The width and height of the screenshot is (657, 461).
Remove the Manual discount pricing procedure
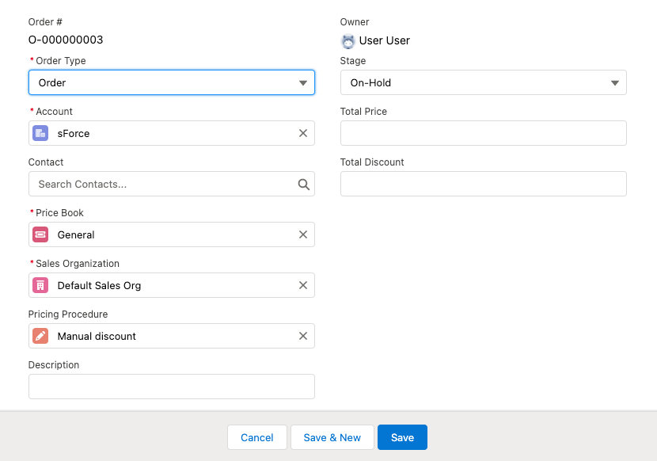click(x=302, y=336)
